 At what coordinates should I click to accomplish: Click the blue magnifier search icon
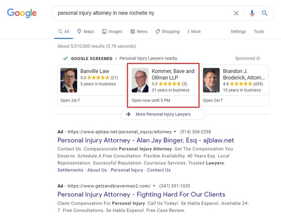pyautogui.click(x=265, y=13)
